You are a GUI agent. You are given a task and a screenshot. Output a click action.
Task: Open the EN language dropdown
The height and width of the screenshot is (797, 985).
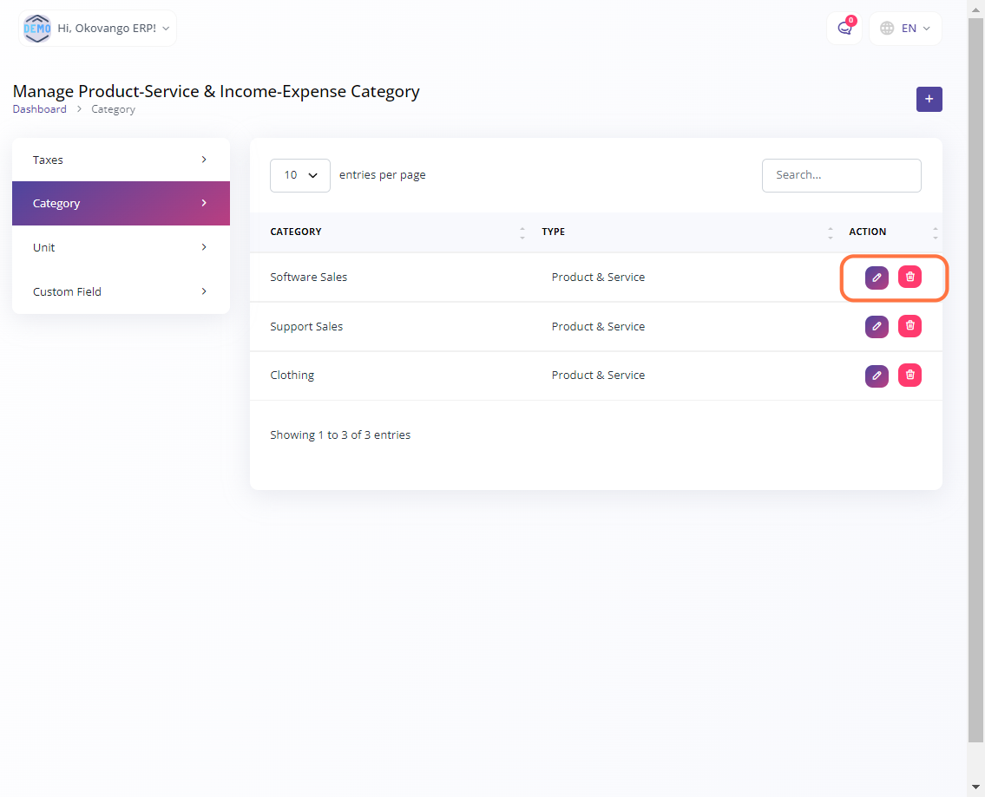pos(905,29)
